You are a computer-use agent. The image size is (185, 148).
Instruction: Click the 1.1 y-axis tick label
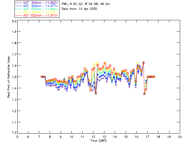(x=14, y=122)
